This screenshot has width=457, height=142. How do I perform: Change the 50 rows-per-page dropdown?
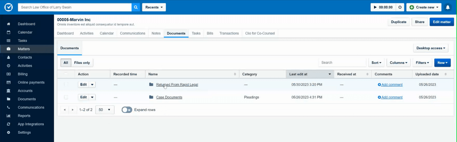click(105, 110)
